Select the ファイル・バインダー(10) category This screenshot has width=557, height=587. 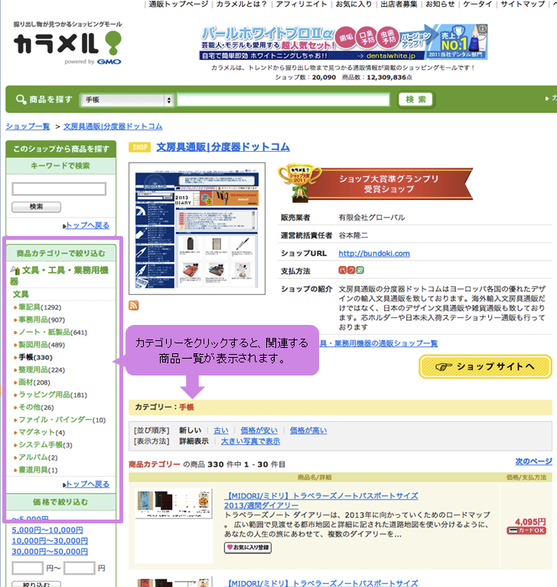coord(62,420)
